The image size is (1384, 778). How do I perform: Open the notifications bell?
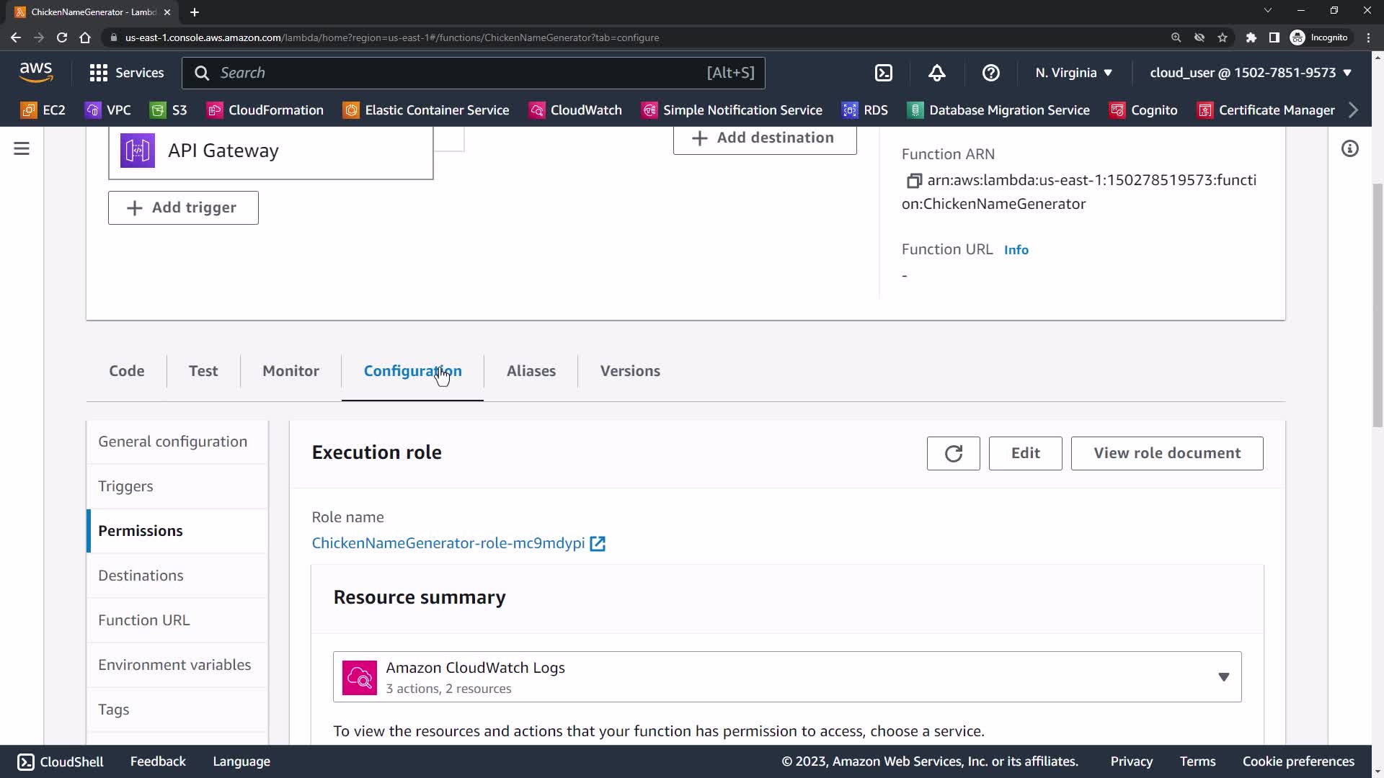(936, 73)
